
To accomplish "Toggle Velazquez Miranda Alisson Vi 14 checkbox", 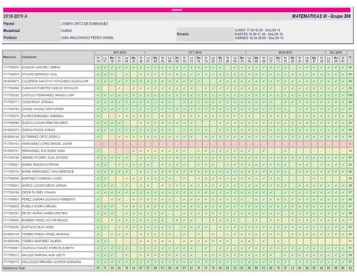I will click(98, 262).
